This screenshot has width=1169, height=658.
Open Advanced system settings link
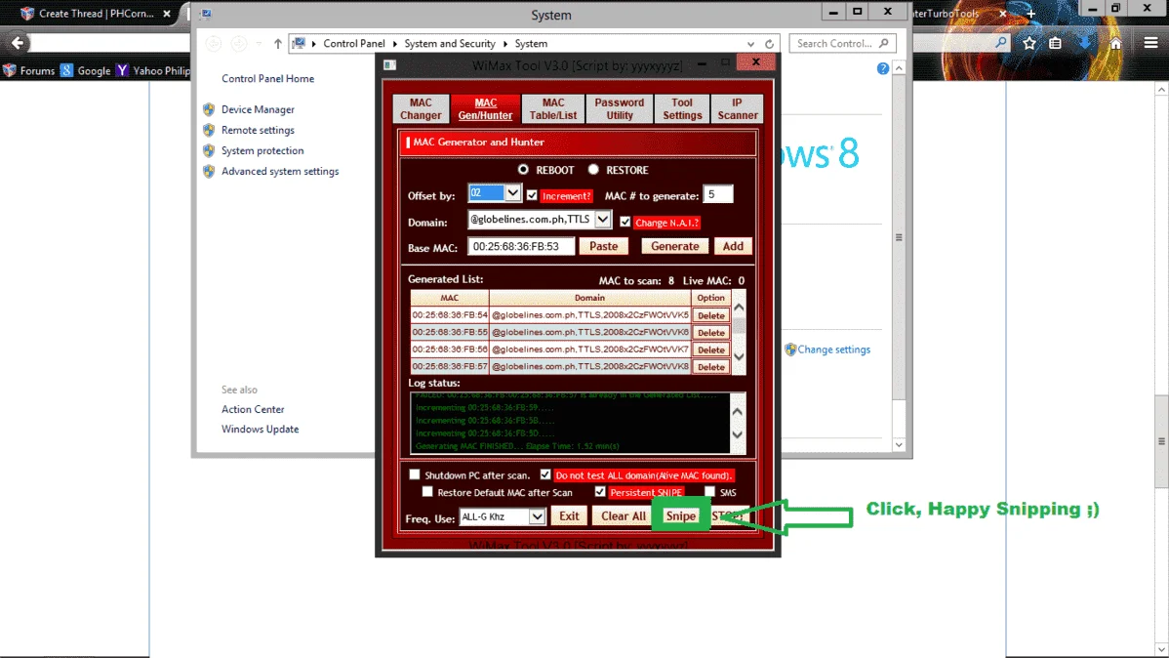280,172
